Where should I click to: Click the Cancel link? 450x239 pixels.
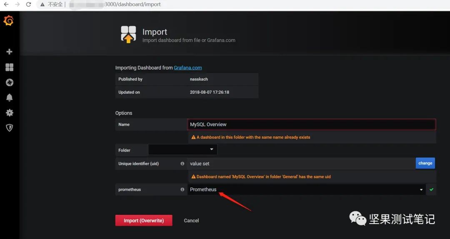click(191, 220)
